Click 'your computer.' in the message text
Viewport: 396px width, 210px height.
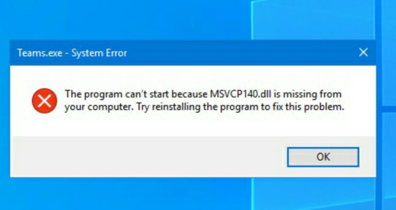100,108
